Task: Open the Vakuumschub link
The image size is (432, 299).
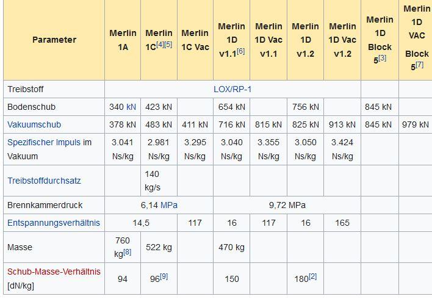Action: coord(34,124)
